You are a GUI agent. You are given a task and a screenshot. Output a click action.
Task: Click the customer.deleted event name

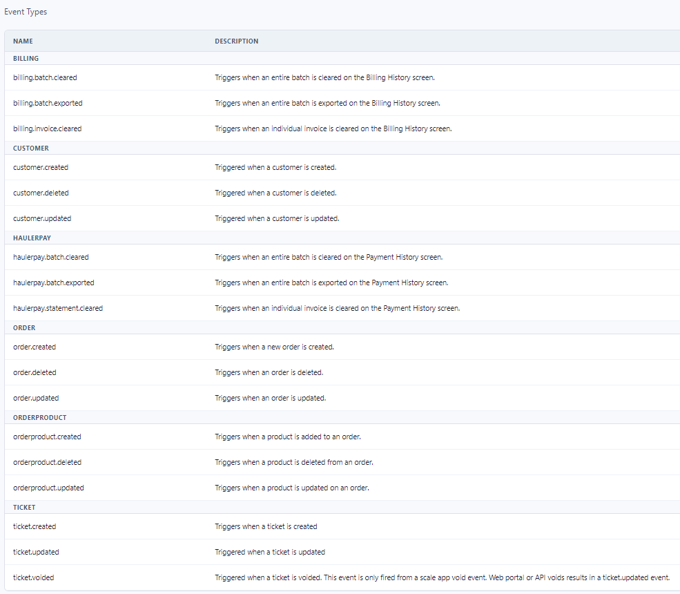pyautogui.click(x=41, y=193)
